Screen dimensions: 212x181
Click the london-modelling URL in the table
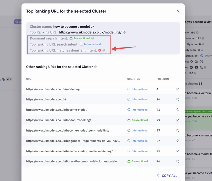pyautogui.click(x=59, y=120)
